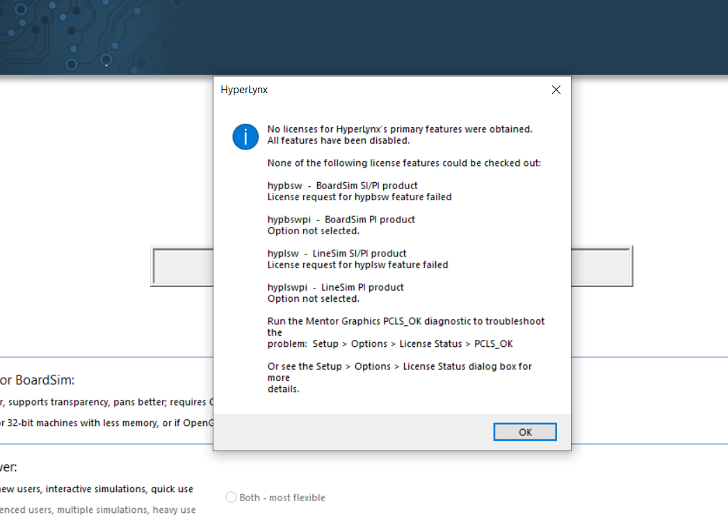The height and width of the screenshot is (520, 728).
Task: Click the 'or BoardSim:' heading in background window
Action: (37, 380)
